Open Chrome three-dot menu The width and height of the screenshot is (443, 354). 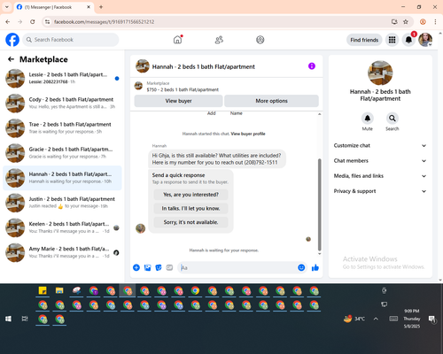pyautogui.click(x=435, y=21)
